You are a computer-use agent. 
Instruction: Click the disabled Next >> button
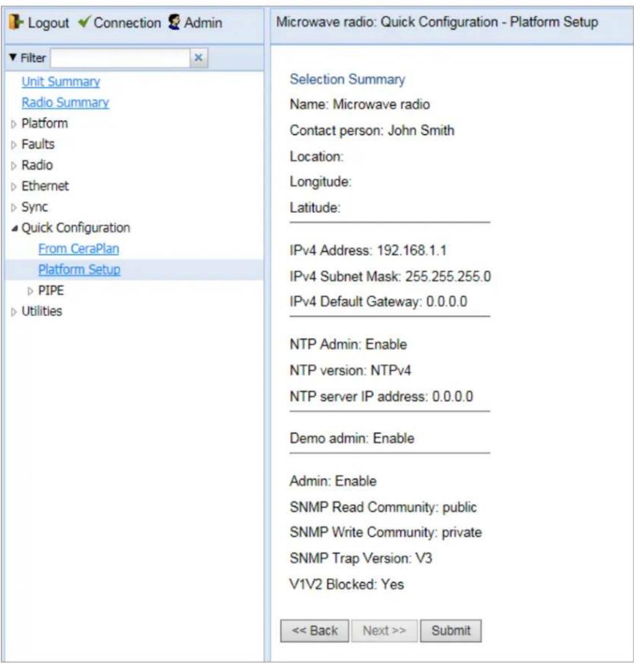point(384,631)
